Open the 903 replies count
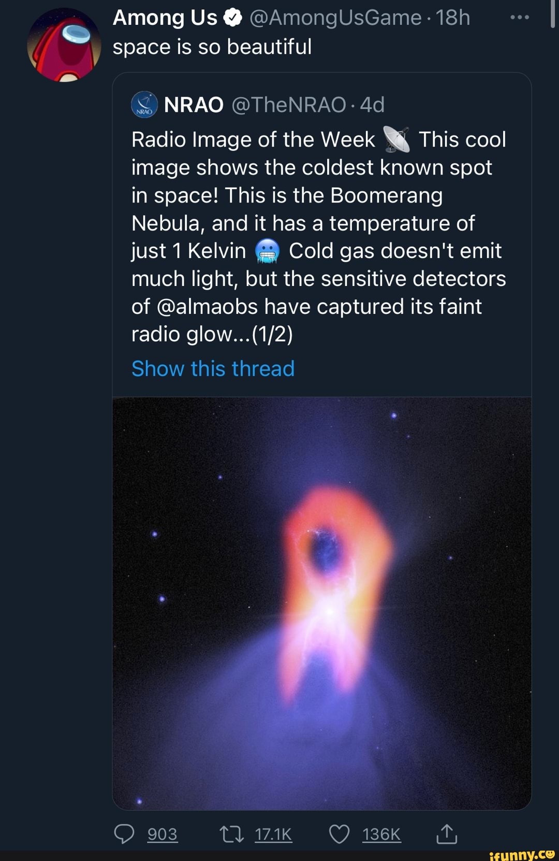Image resolution: width=559 pixels, height=861 pixels. [163, 834]
